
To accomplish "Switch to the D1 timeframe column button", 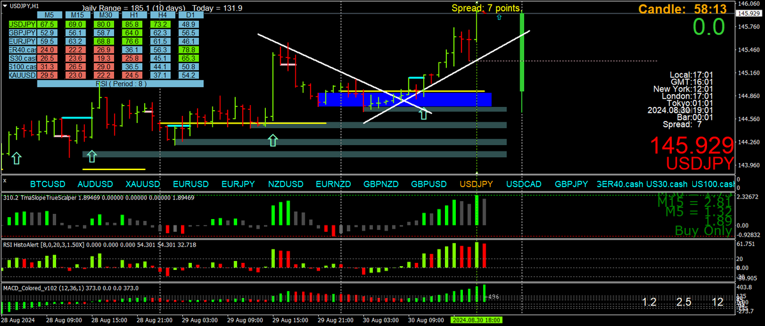I will [190, 14].
